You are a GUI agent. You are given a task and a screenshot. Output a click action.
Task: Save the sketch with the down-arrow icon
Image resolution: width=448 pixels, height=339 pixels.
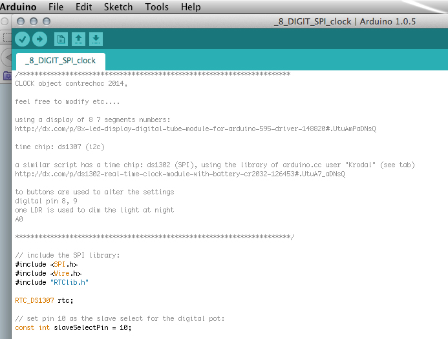point(96,39)
